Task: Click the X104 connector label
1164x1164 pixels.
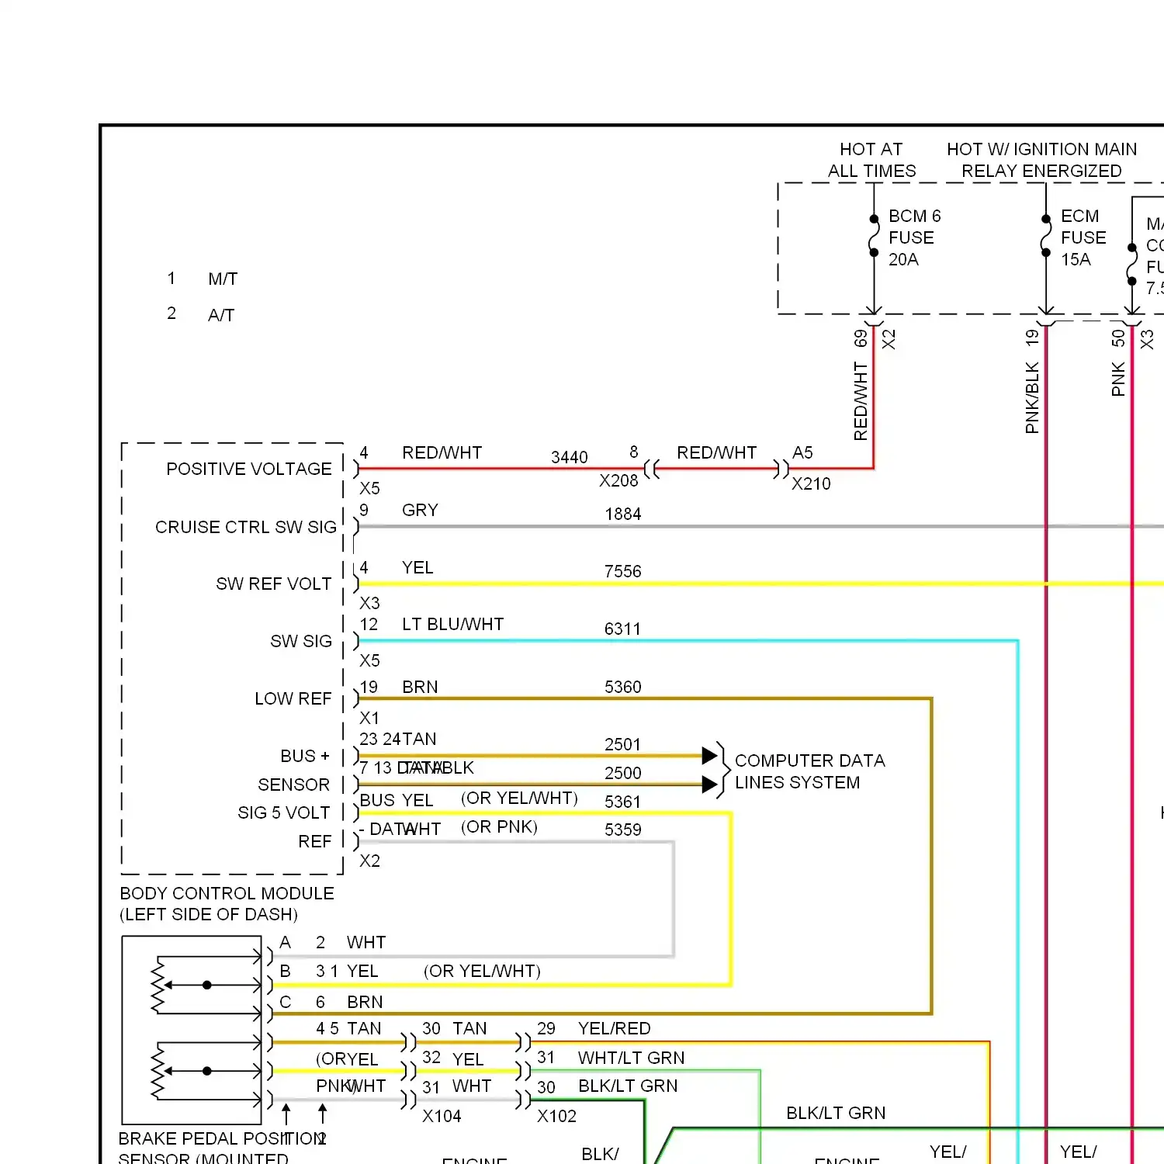Action: 442,1116
